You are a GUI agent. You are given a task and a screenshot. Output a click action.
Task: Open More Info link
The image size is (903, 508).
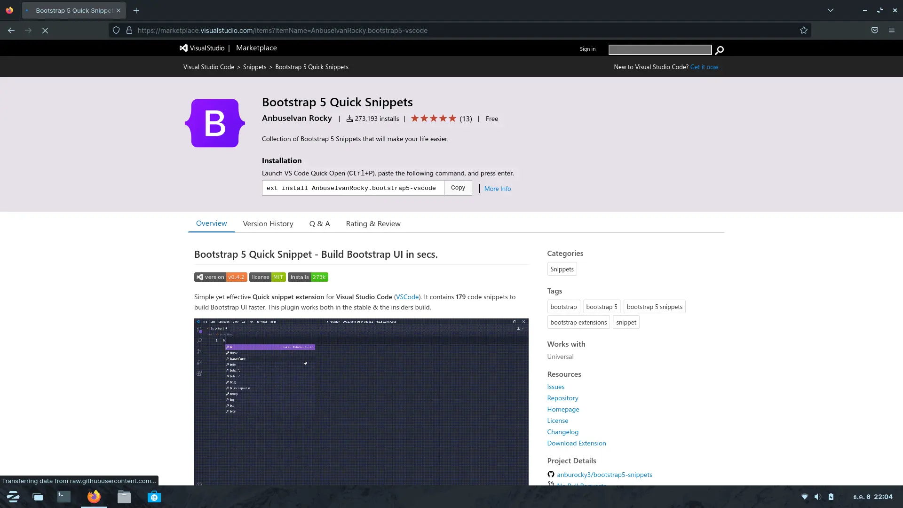coord(497,189)
